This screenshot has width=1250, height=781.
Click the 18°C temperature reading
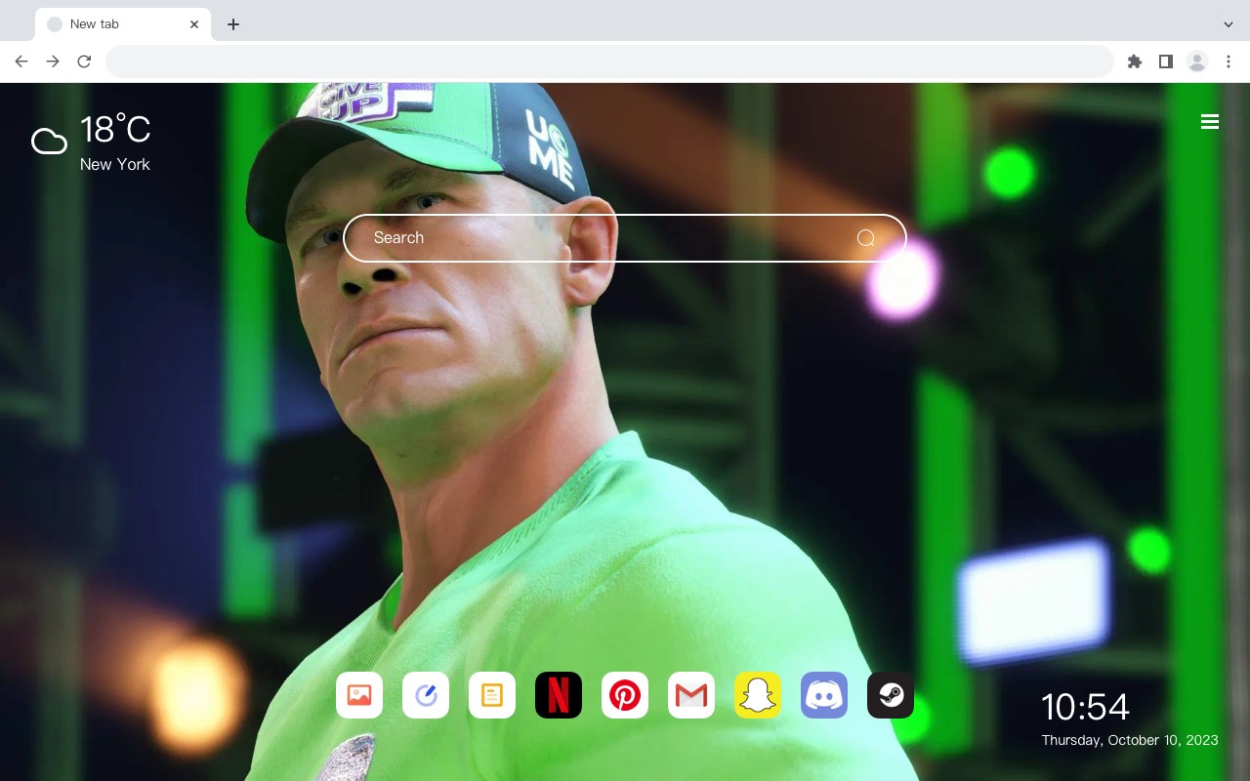(x=115, y=130)
